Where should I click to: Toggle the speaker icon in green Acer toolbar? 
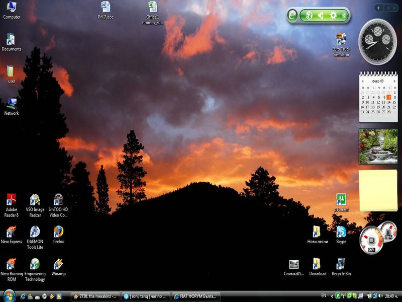click(321, 16)
